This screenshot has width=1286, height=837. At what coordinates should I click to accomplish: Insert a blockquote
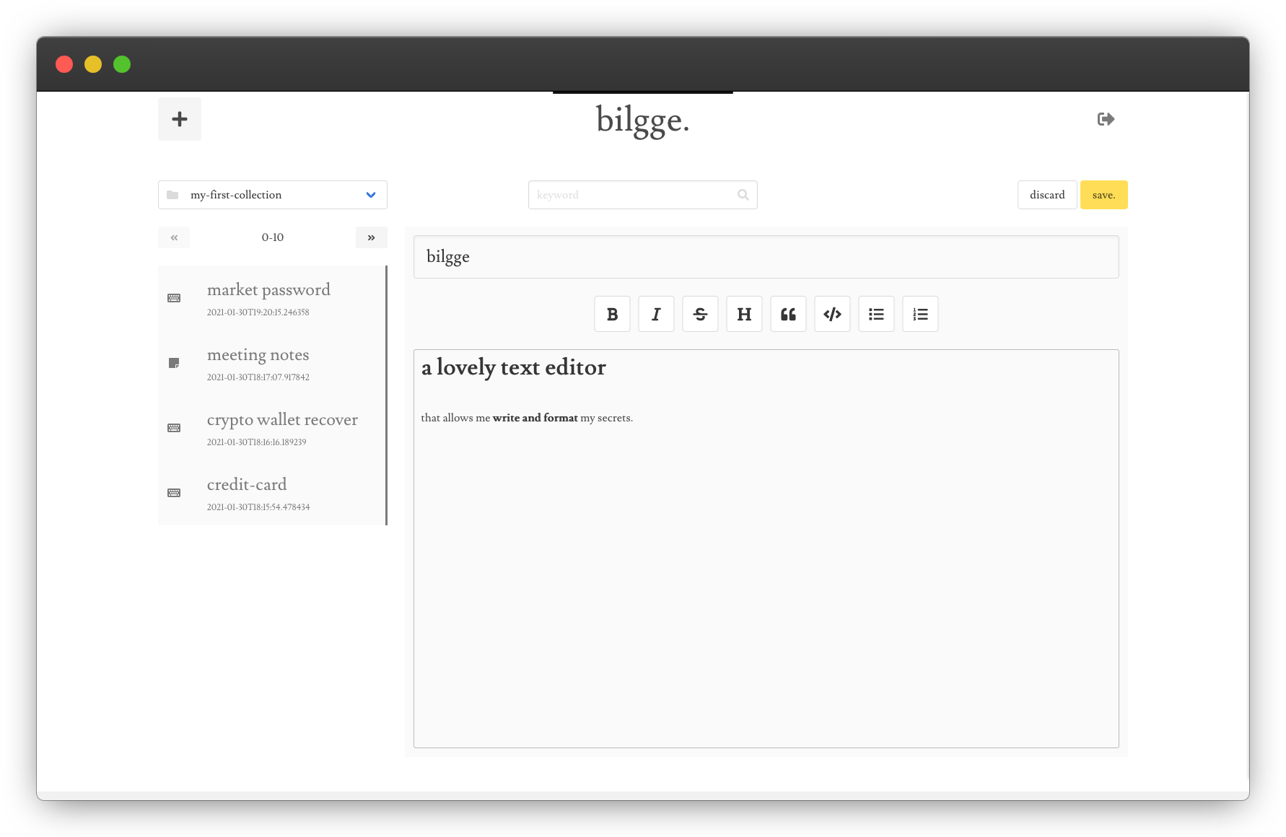788,314
